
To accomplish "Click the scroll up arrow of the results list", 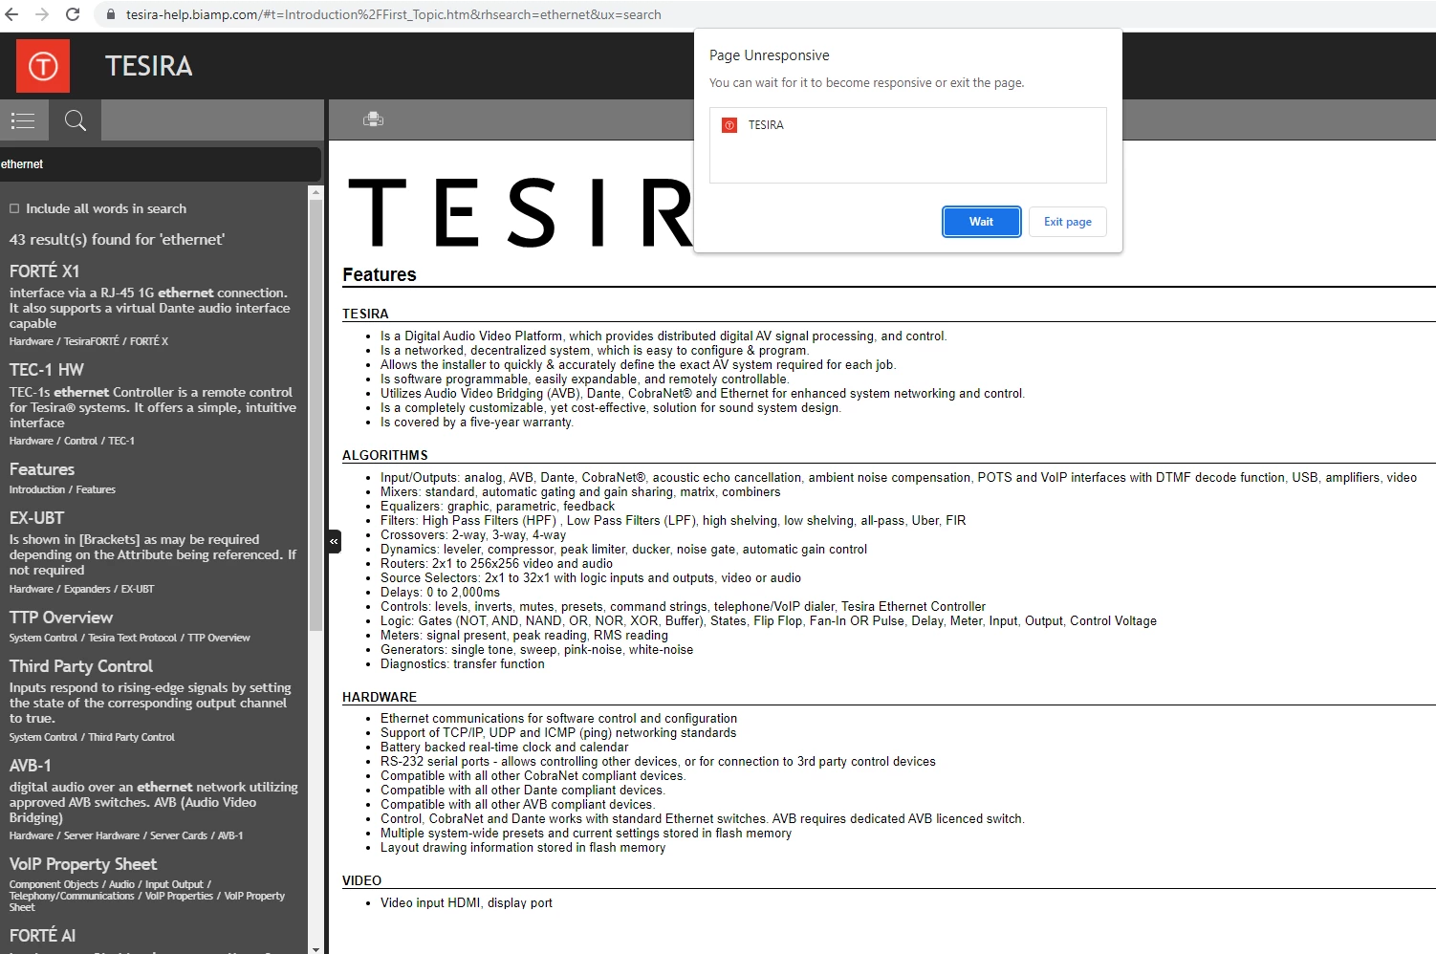I will pos(315,192).
